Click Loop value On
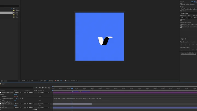Screen dimensions: 197x111 click(x=15, y=100)
